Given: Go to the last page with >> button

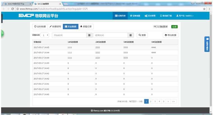Looking at the screenshot, I should (173, 102).
